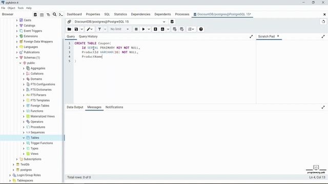
Task: Select Login/Group Roles node
Action: (29, 175)
